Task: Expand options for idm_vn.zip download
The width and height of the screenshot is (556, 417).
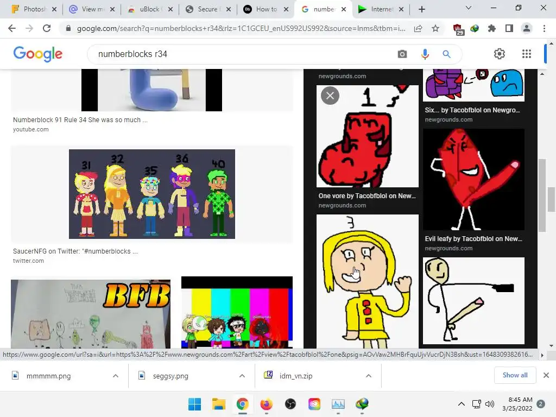Action: [x=369, y=376]
